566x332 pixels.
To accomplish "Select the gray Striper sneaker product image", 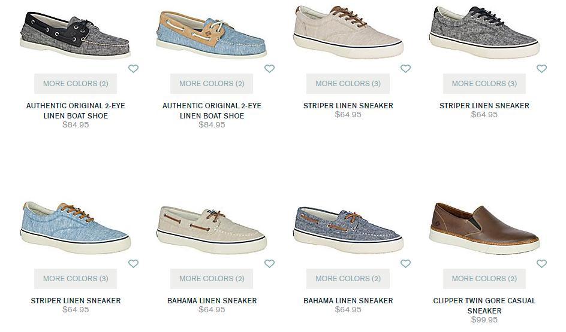I will coord(484,31).
